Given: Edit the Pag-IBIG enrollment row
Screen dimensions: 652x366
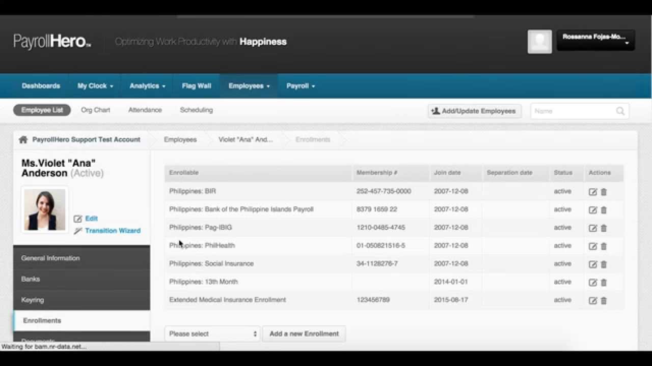Looking at the screenshot, I should 593,228.
